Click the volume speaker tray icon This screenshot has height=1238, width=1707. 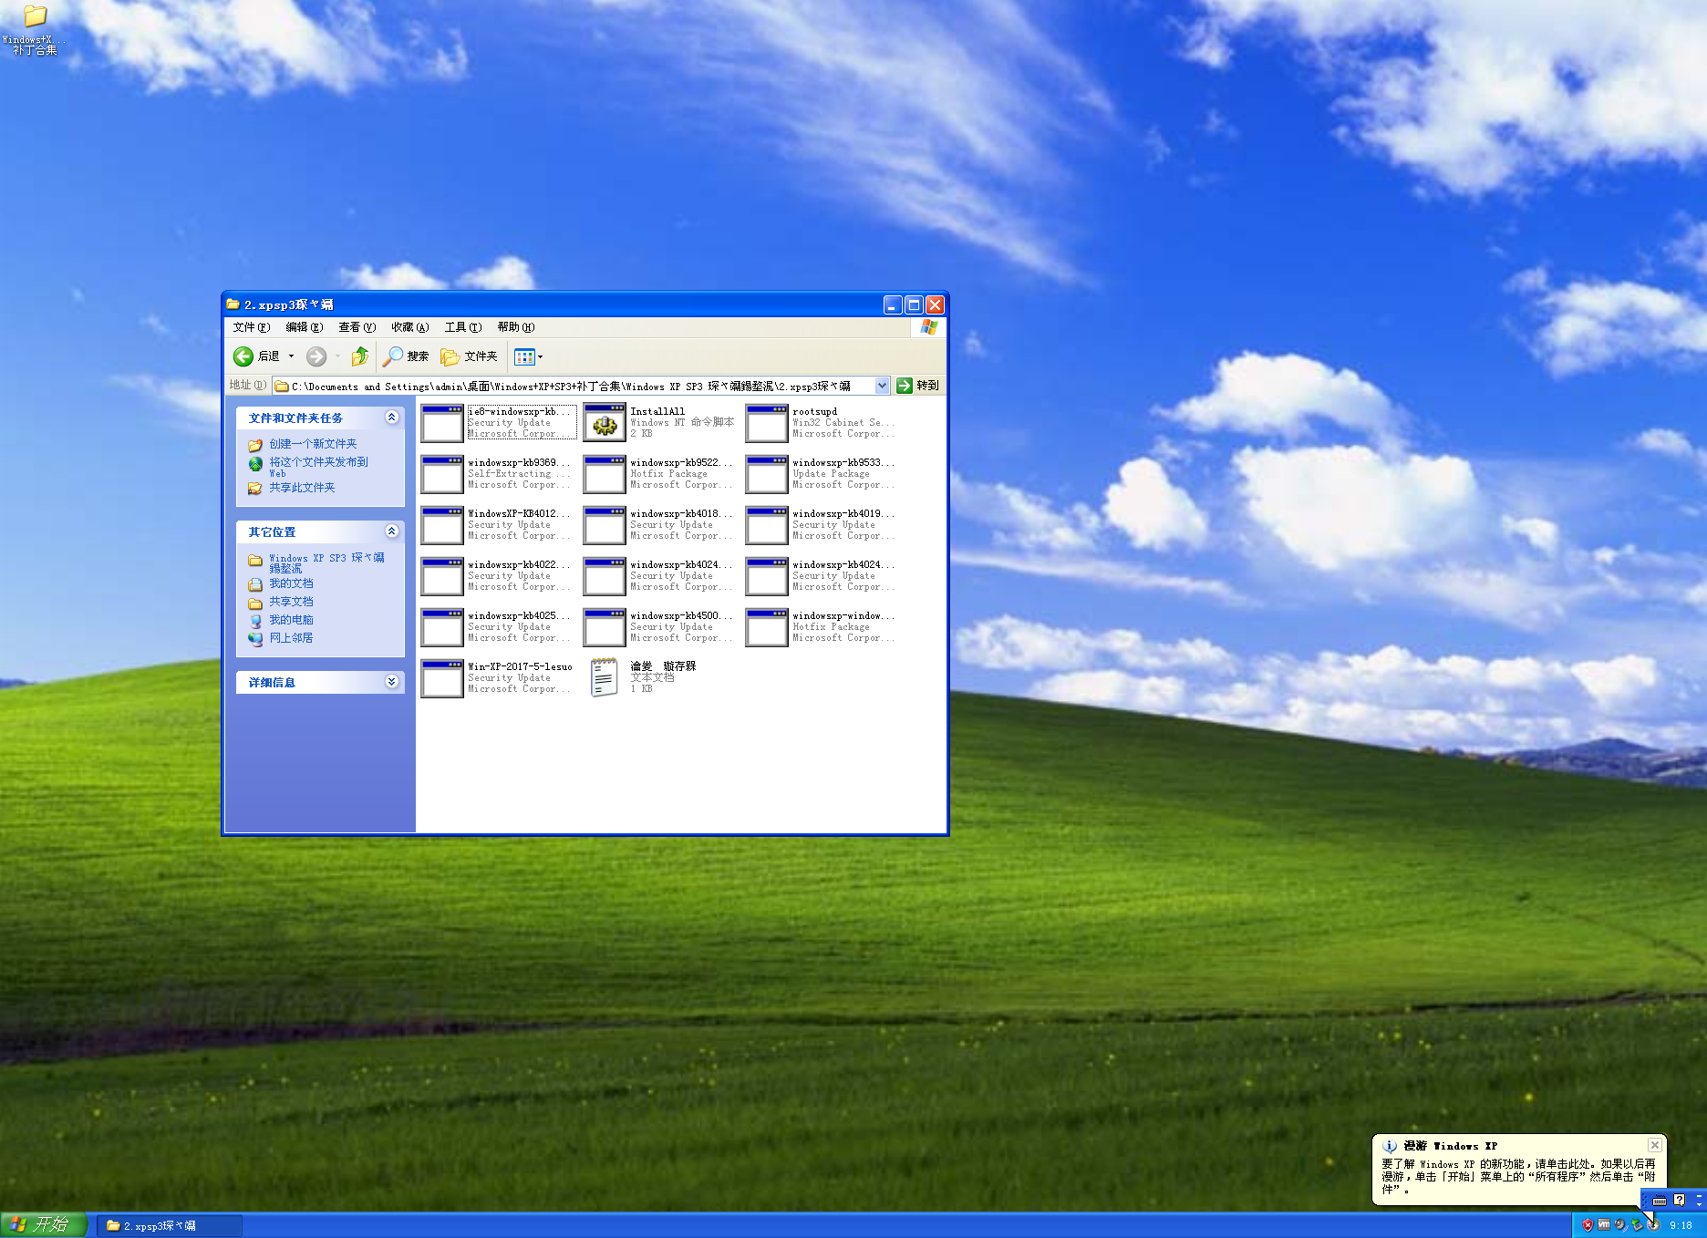point(1620,1225)
